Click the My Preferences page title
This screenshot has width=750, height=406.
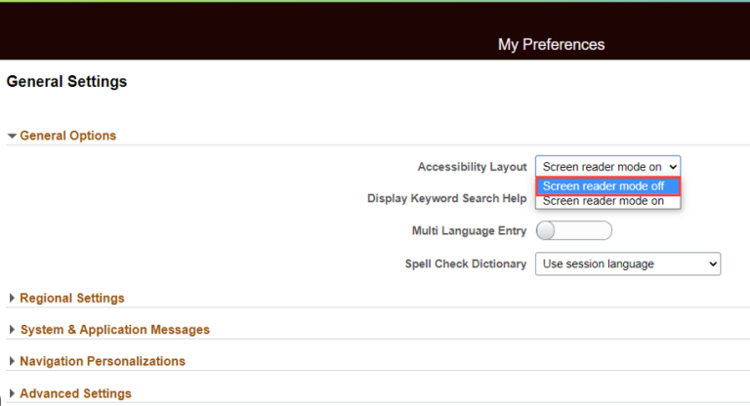[x=551, y=45]
